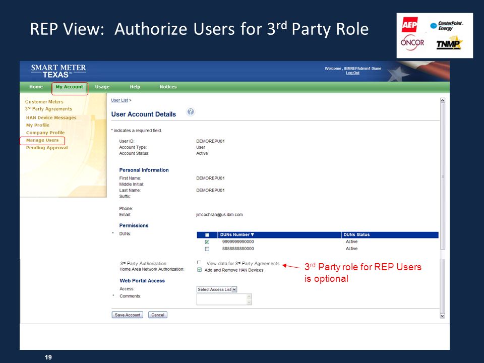484x363 pixels.
Task: Enable View data for 3rd Party Agreements
Action: (199, 263)
